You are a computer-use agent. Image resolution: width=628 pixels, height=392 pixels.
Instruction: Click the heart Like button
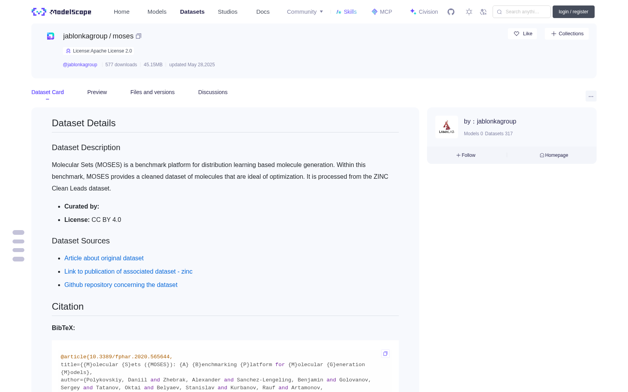[x=522, y=34]
